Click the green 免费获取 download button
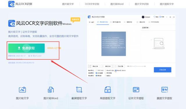The image size is (186, 109). [x=26, y=48]
